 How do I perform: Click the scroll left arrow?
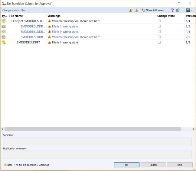(2, 129)
